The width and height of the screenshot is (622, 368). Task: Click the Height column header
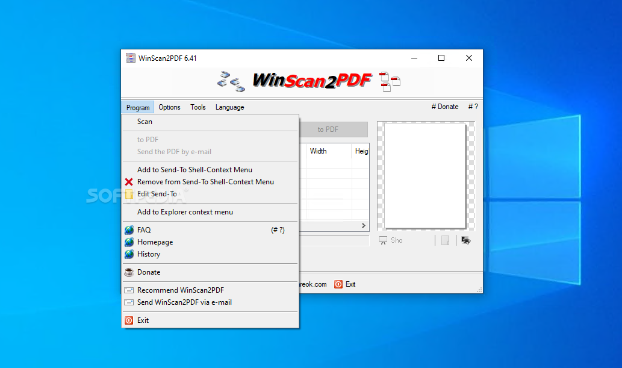click(361, 151)
